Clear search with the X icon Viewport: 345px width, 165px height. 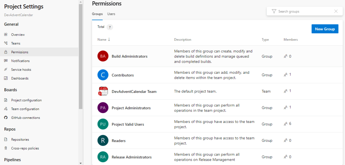pos(336,11)
